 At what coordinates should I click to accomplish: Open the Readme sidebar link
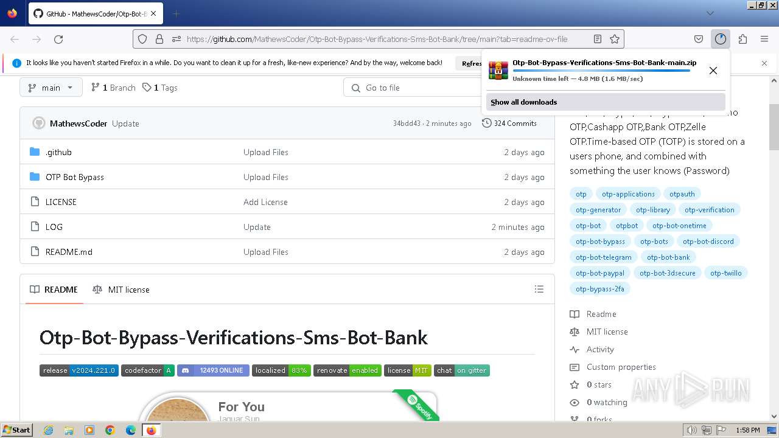pos(601,314)
